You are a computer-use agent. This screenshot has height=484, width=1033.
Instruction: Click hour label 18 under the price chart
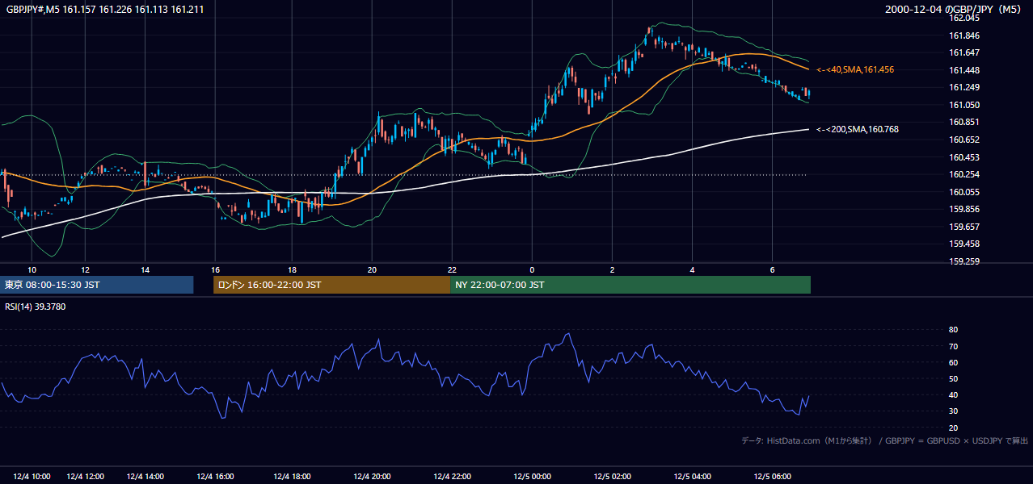click(x=292, y=270)
